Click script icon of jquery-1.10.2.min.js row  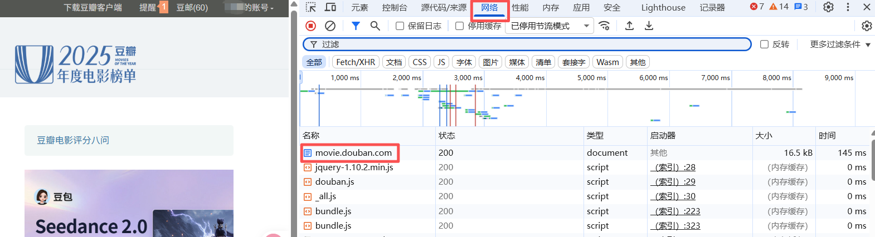(308, 167)
